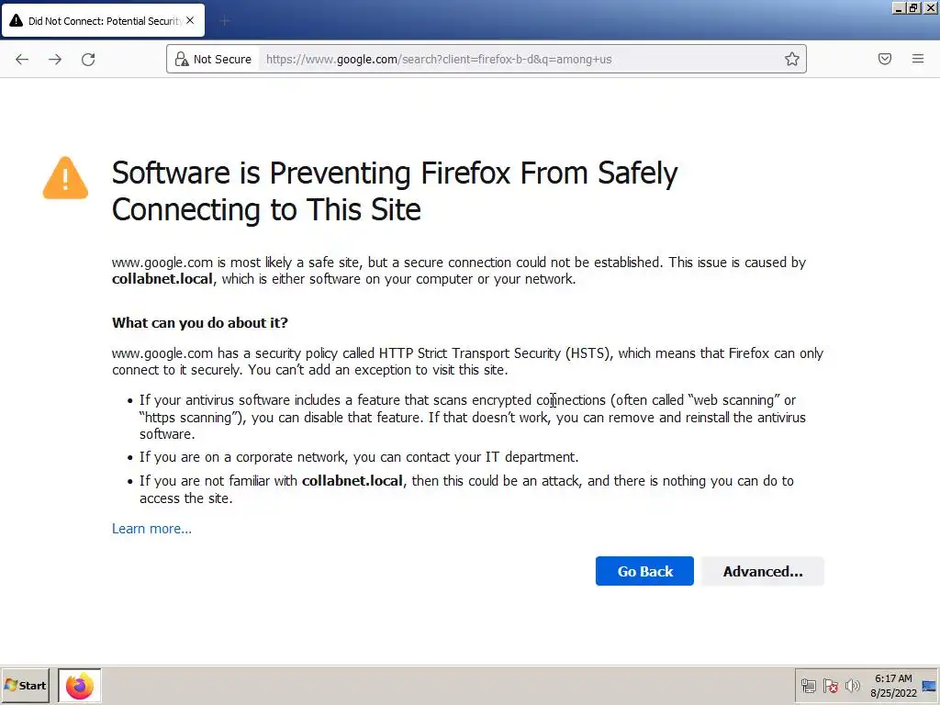Follow the Learn more... link

(151, 529)
